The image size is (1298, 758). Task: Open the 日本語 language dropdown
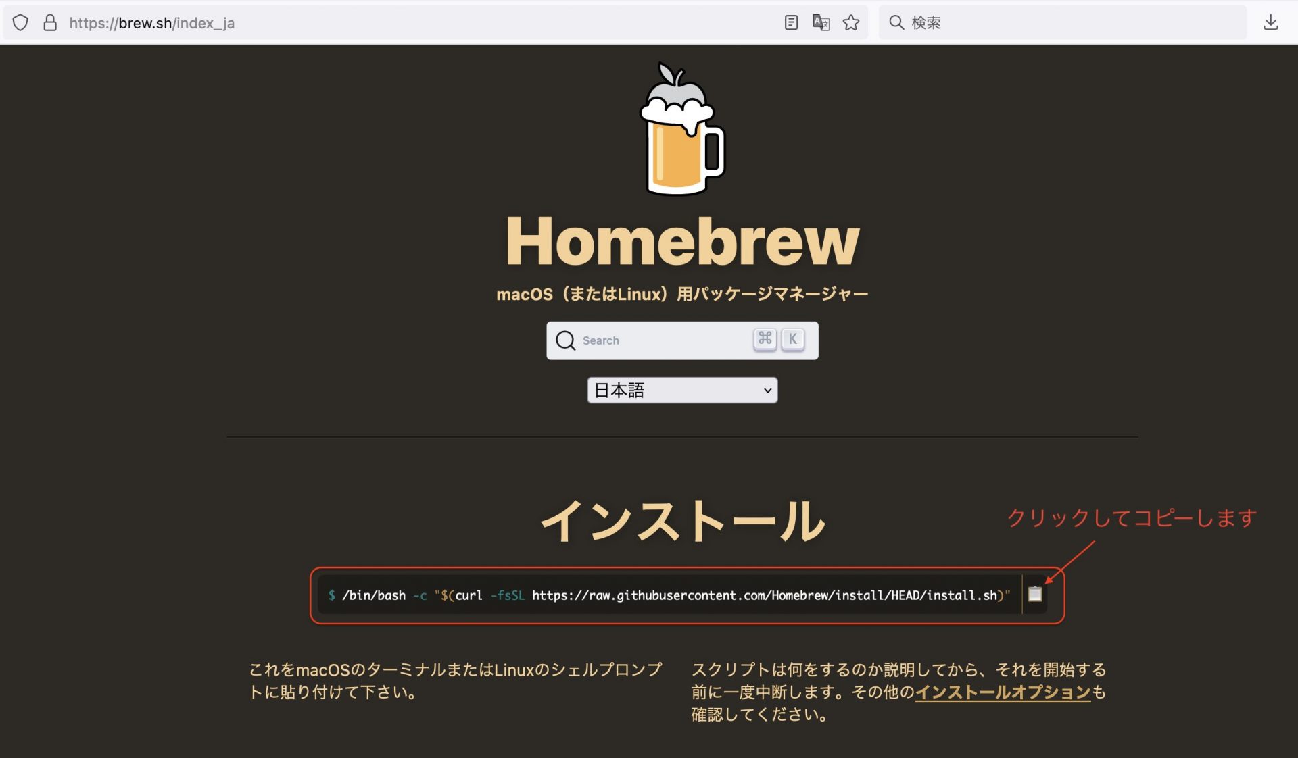point(681,390)
